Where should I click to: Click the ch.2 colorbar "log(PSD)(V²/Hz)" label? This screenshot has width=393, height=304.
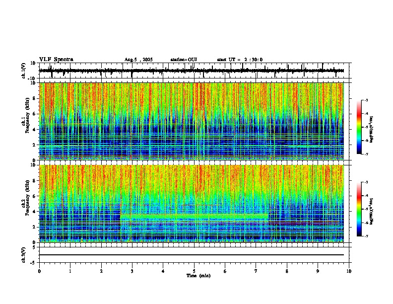pyautogui.click(x=372, y=211)
